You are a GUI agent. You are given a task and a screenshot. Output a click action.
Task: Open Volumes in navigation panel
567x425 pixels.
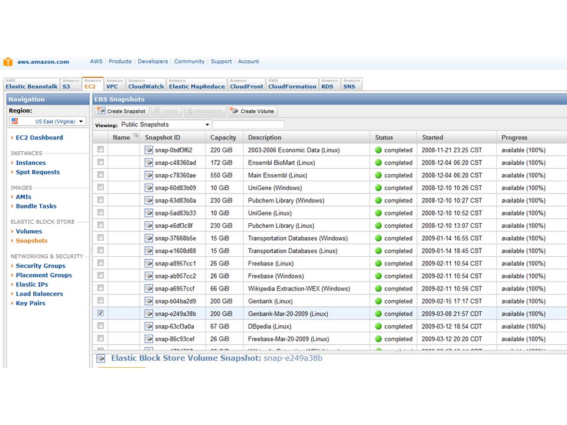29,231
